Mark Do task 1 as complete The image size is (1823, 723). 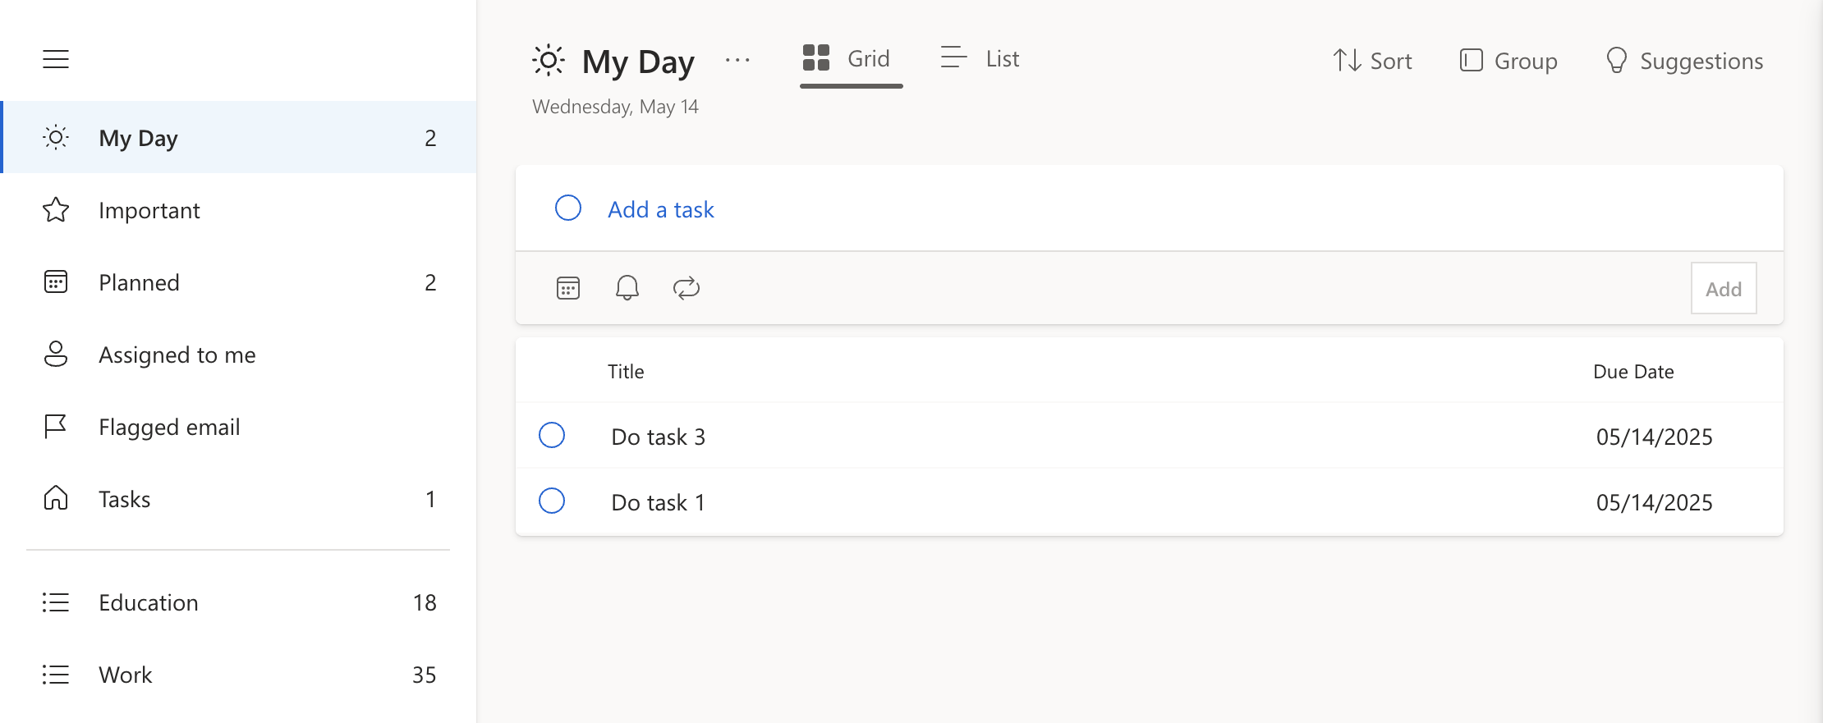pyautogui.click(x=552, y=501)
